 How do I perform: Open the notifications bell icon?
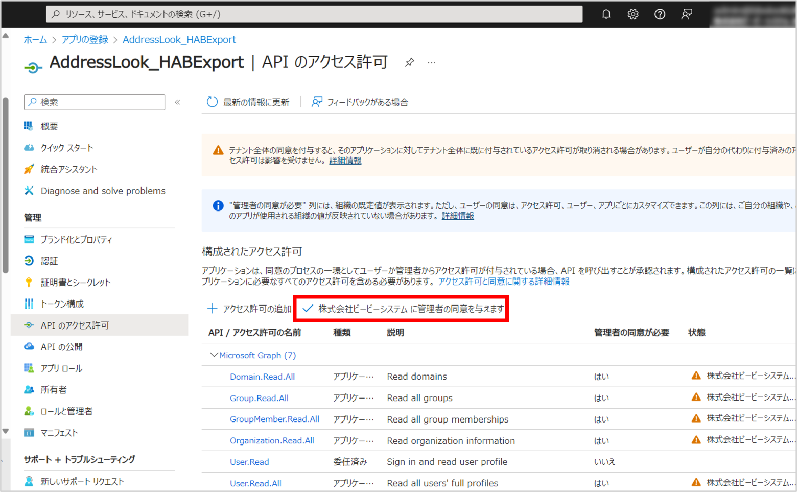[606, 14]
